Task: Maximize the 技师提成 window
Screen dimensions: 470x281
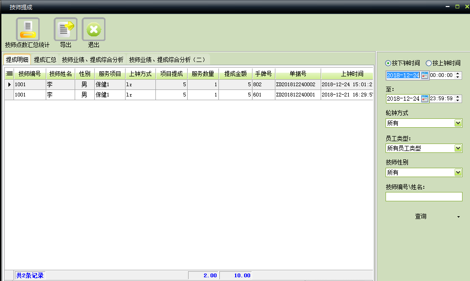Action: [457, 6]
